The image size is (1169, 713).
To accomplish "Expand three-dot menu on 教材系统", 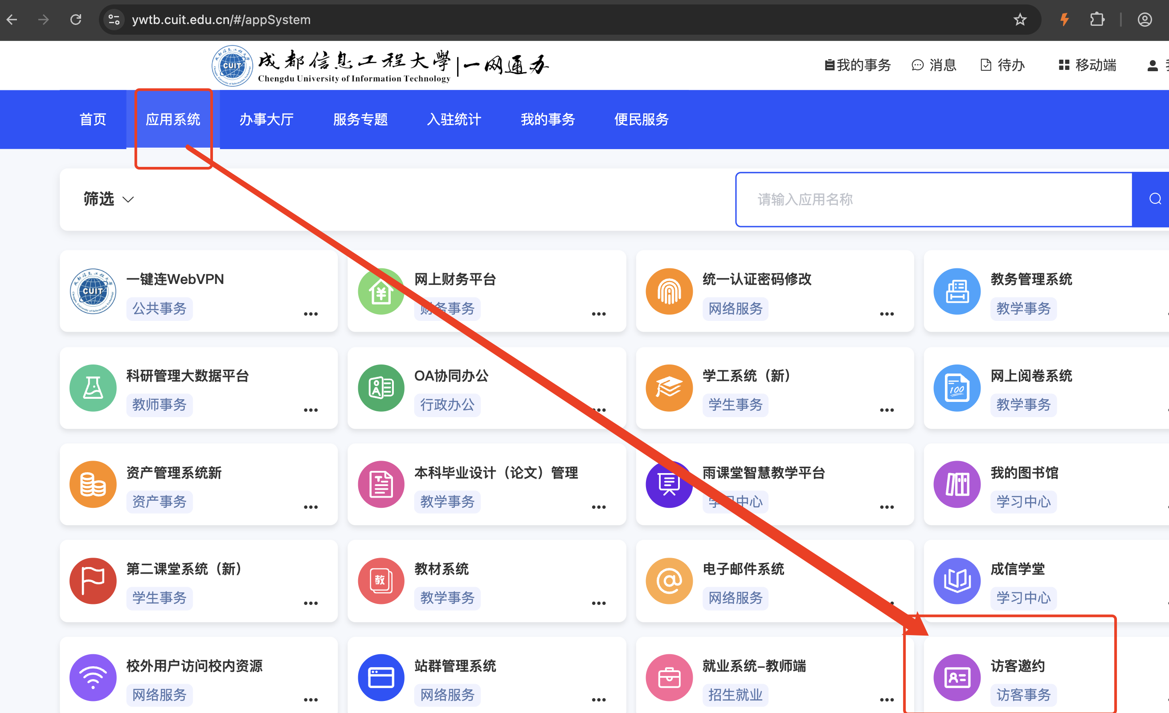I will point(598,603).
